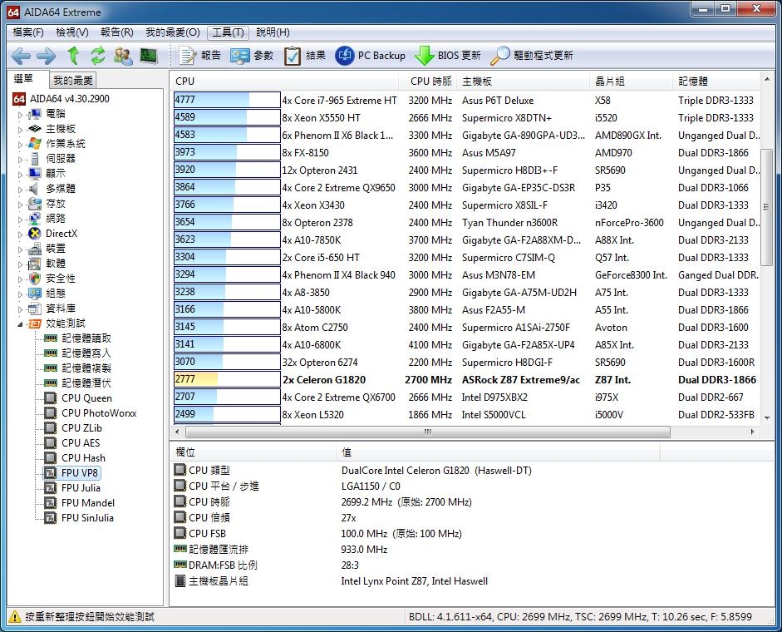Click the 4777 score bar for Core i7-965

227,100
